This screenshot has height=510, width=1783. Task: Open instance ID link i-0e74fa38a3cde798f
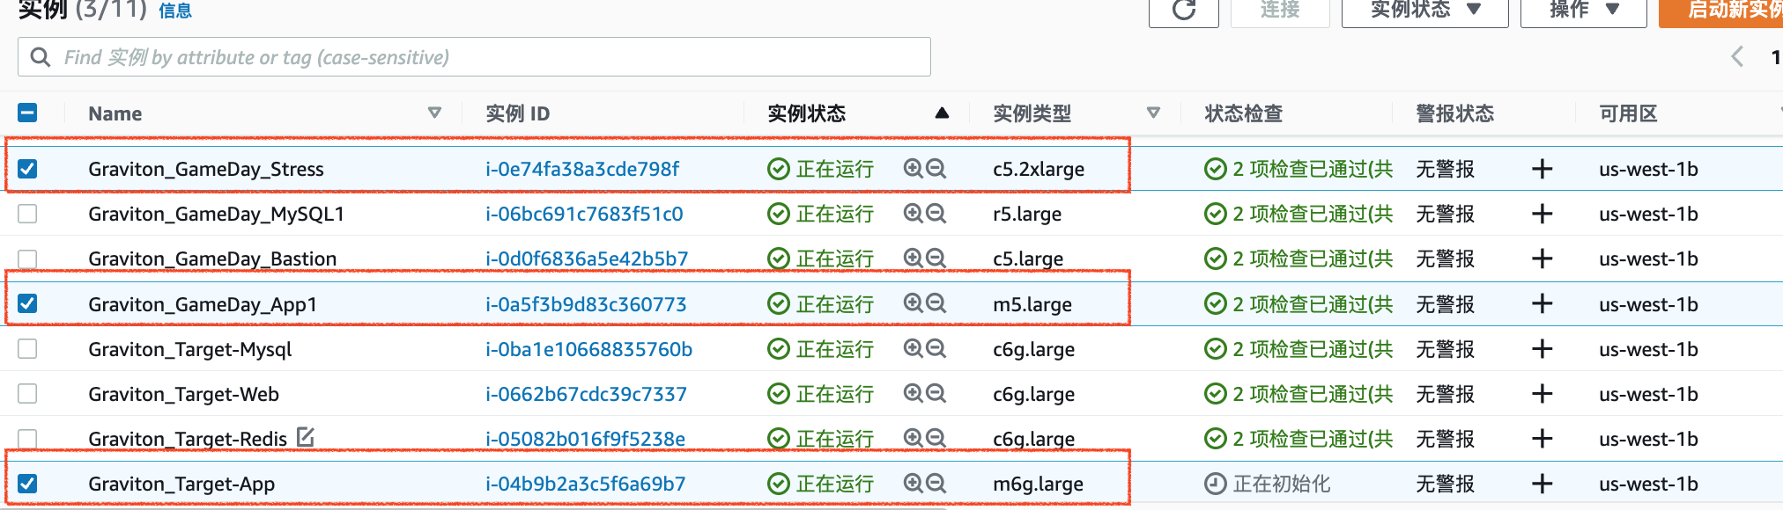582,169
